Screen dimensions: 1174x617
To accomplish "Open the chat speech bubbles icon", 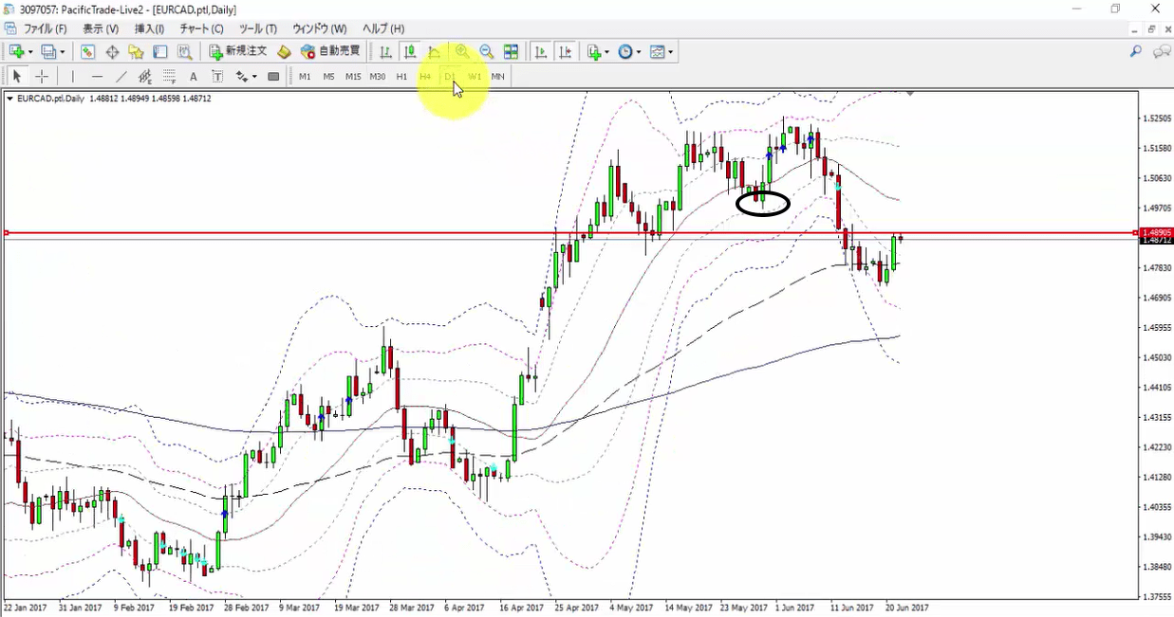I will [1161, 52].
